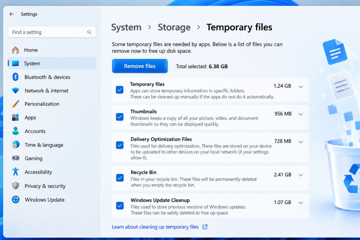Click the Home house icon
This screenshot has width=360, height=240.
coord(15,50)
